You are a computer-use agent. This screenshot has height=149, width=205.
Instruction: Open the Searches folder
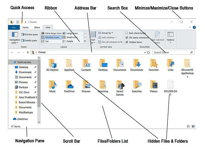(137, 87)
